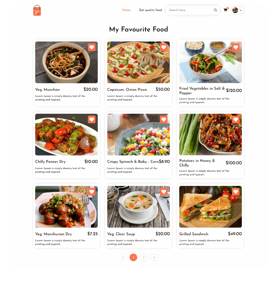Unfavourite Veg. Munchow heart icon
This screenshot has height=283, width=277.
point(92,47)
